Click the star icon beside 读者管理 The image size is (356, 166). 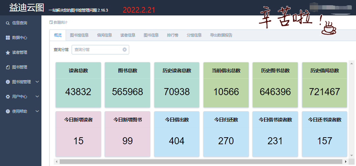(x=8, y=53)
